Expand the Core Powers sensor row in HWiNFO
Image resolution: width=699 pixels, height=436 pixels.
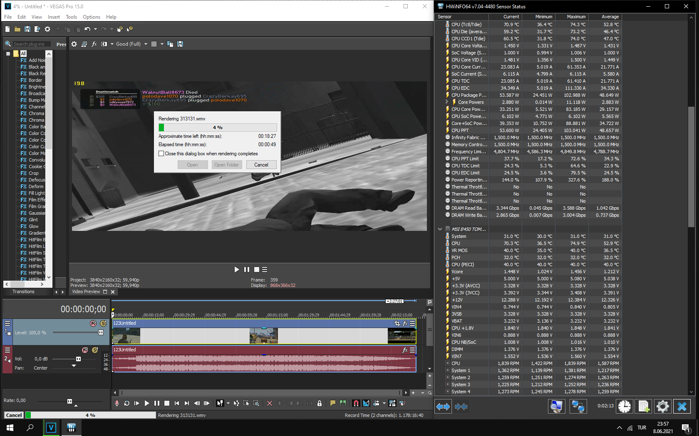point(447,102)
